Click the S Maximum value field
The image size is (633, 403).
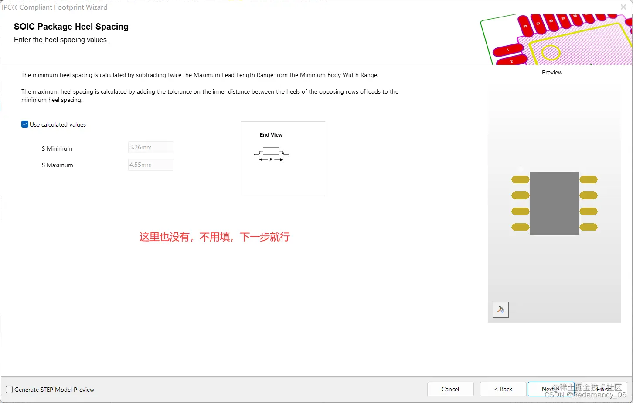tap(150, 165)
